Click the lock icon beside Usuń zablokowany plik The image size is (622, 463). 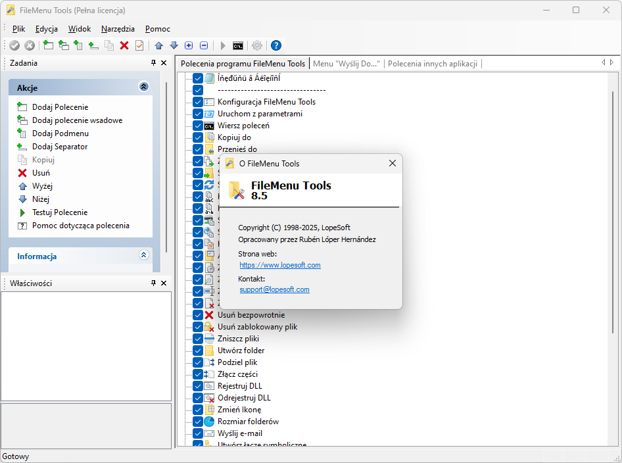(209, 327)
